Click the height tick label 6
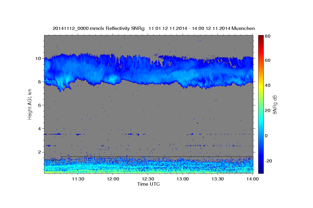The image size is (313, 208). tap(40, 105)
